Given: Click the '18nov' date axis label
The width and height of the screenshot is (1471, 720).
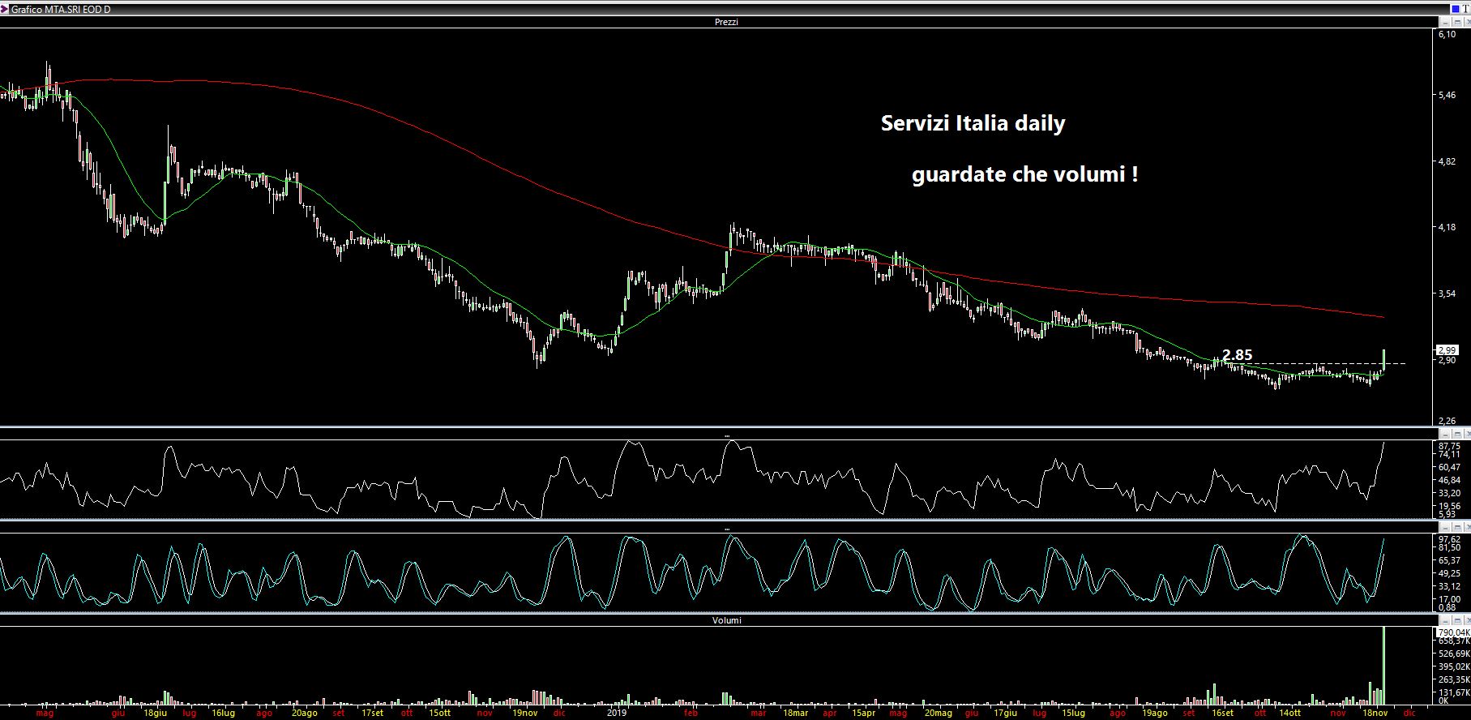Looking at the screenshot, I should [1375, 714].
